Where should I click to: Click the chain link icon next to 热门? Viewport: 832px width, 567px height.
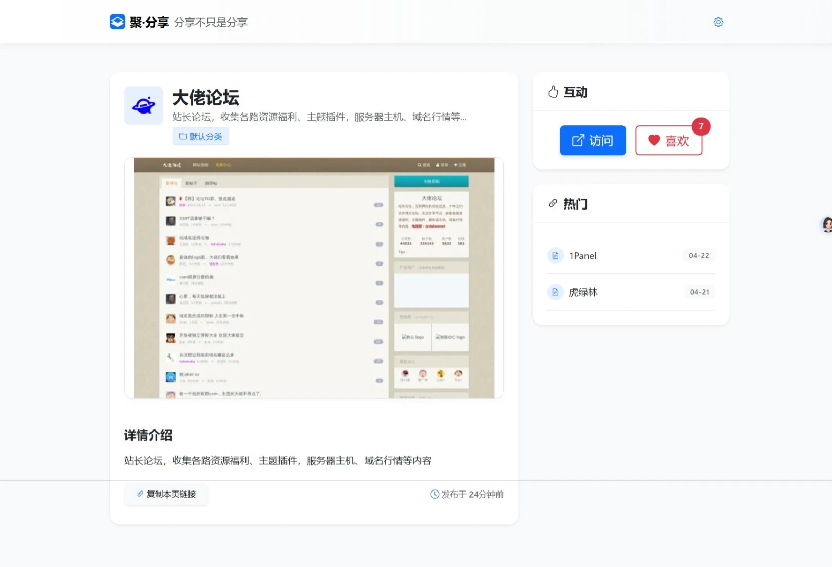click(553, 204)
